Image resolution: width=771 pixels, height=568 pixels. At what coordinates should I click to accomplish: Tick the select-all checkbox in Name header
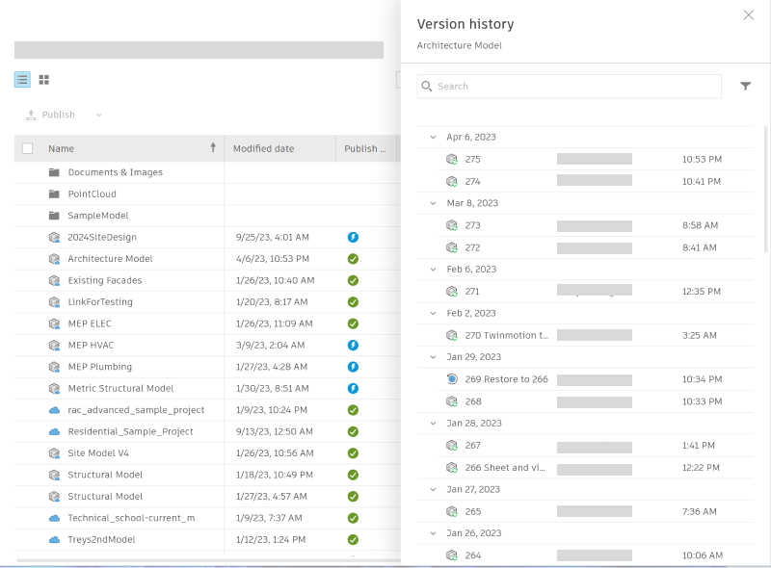[x=28, y=148]
